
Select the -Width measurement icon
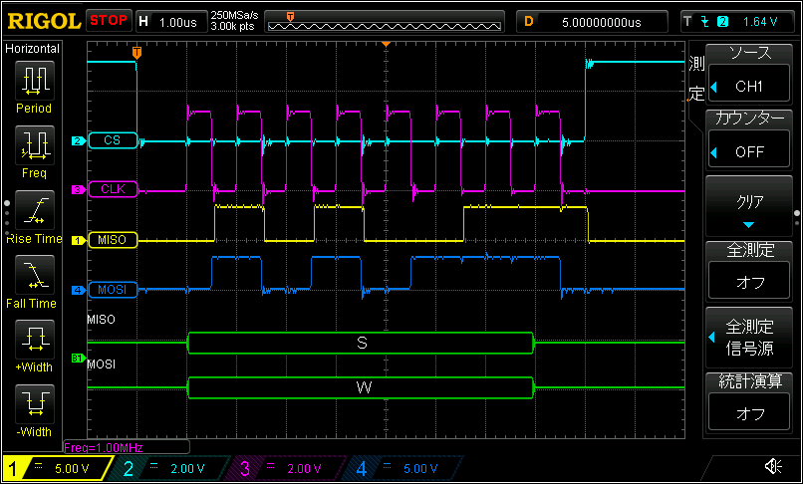pyautogui.click(x=34, y=404)
